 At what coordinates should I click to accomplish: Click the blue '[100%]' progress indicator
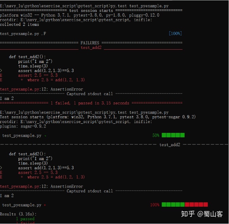coord(175,33)
